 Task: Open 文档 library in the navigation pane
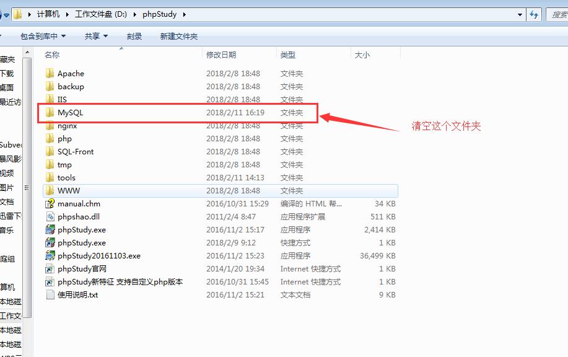pos(7,202)
